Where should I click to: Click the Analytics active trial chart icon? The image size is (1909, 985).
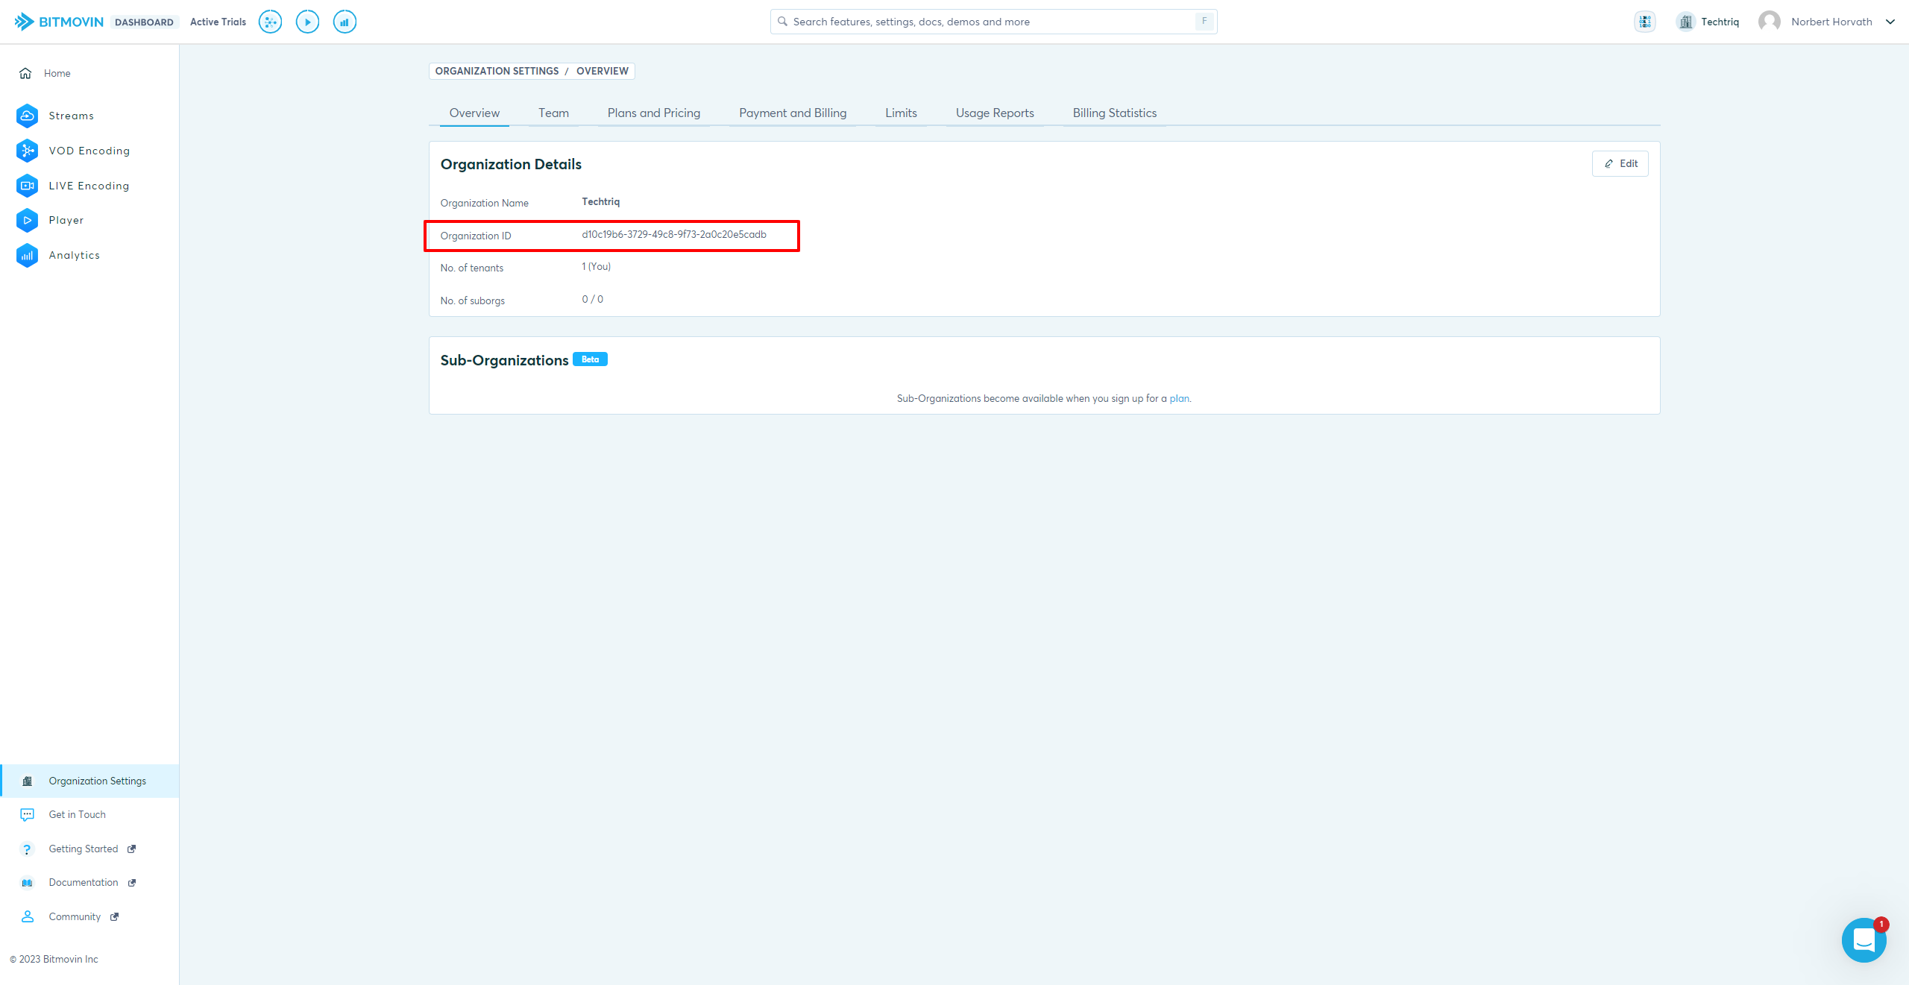(345, 22)
